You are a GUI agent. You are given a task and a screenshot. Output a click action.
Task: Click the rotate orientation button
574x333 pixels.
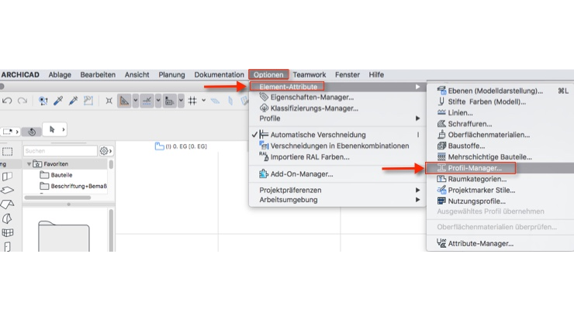click(32, 132)
